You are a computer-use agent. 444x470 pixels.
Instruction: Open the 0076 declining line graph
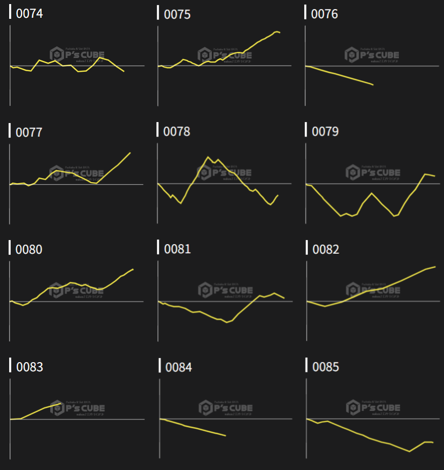pyautogui.click(x=339, y=75)
